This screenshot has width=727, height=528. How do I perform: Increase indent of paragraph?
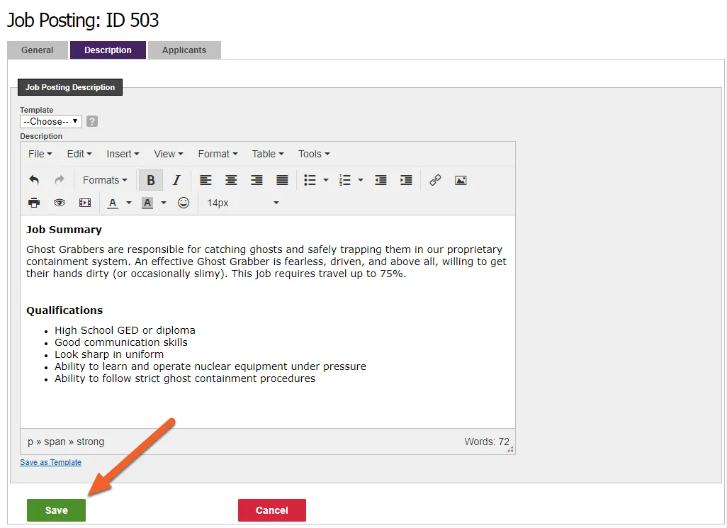(406, 180)
